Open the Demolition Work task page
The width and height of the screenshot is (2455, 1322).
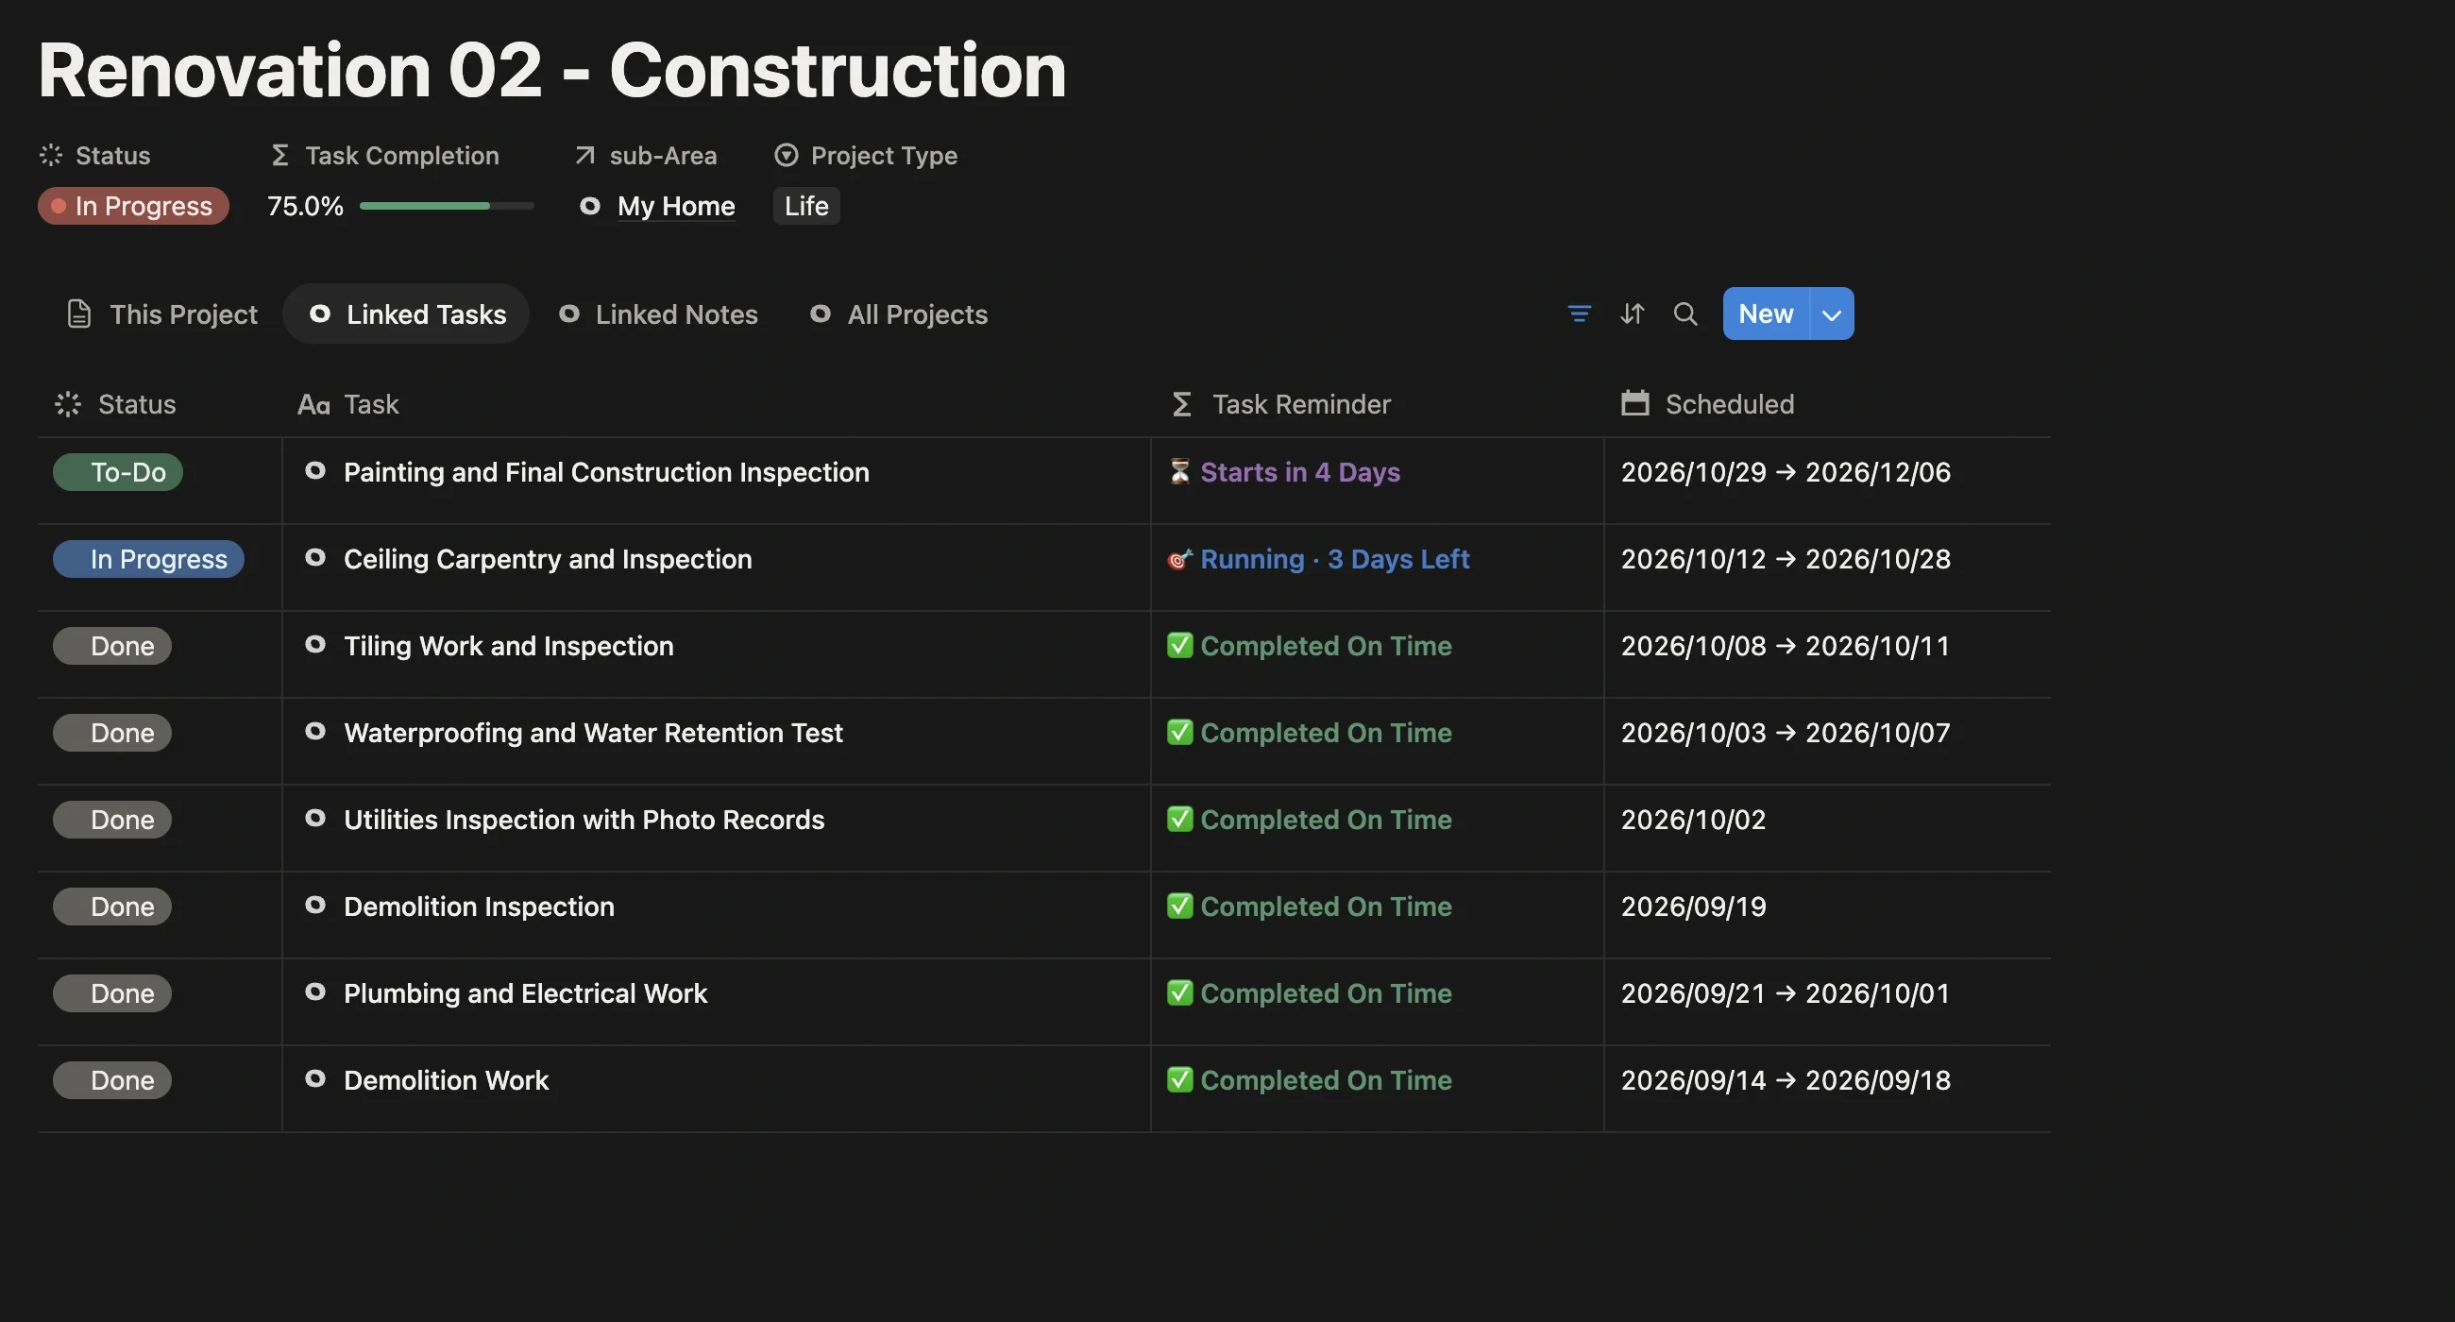point(446,1080)
